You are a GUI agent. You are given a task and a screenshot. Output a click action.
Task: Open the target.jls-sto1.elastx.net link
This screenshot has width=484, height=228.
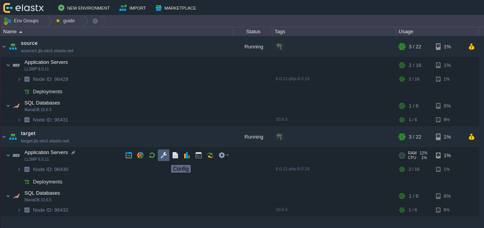coord(45,141)
